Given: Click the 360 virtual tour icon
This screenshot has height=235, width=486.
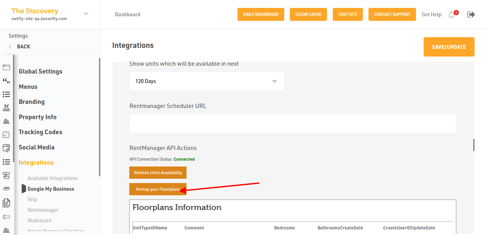Looking at the screenshot, I should (x=6, y=188).
